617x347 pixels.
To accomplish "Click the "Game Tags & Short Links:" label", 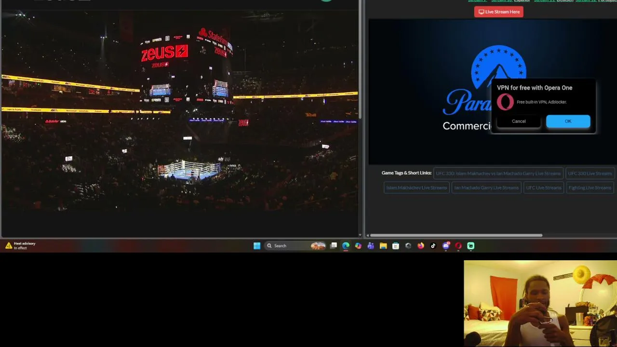I will point(406,173).
